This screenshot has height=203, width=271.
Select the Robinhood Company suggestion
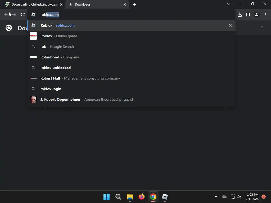click(131, 57)
